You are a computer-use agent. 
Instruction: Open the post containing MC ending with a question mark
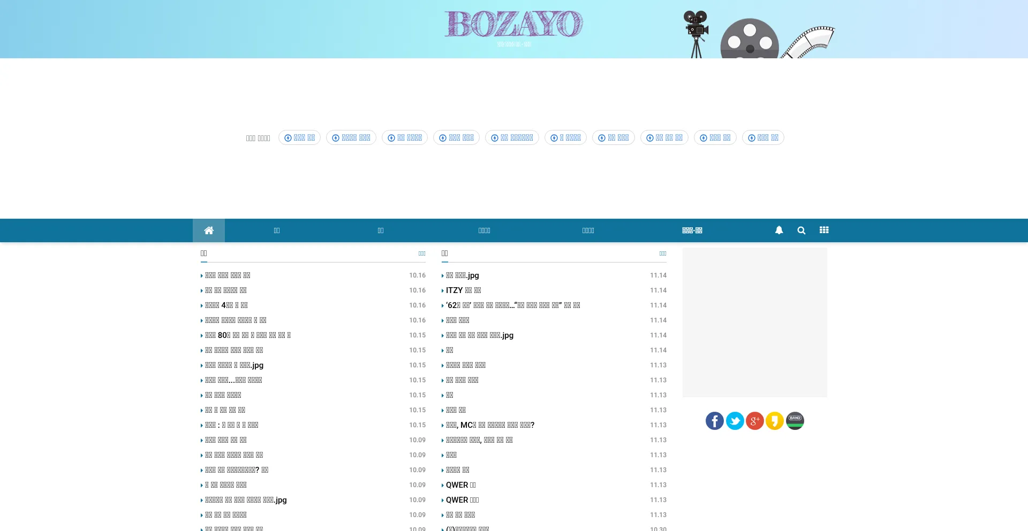click(490, 425)
